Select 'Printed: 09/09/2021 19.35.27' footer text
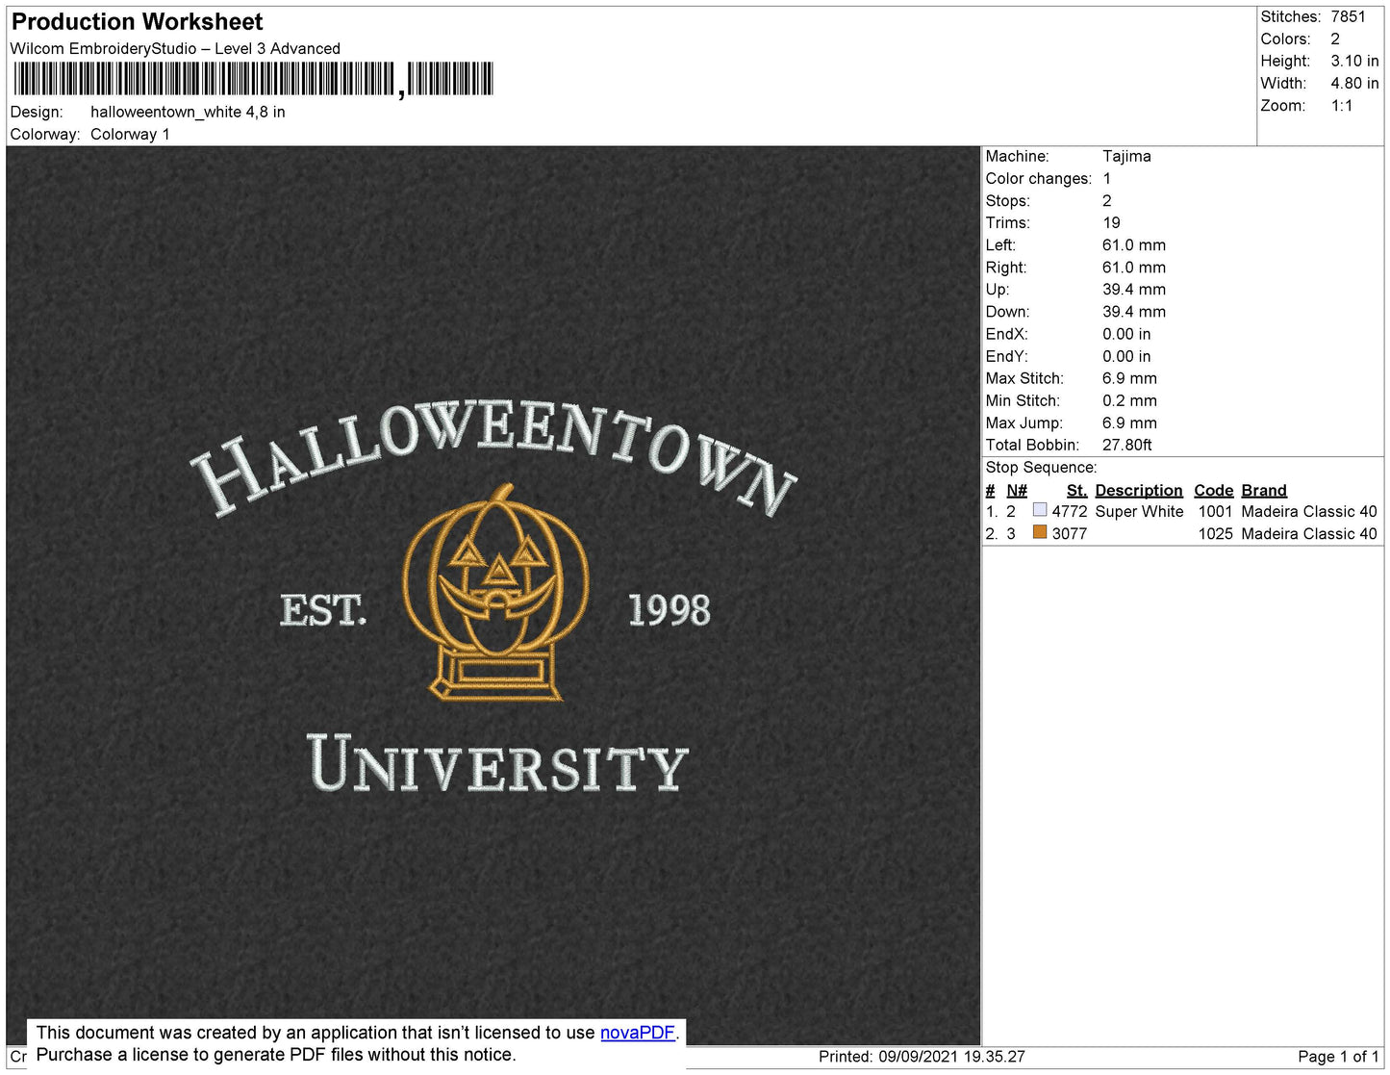Screen dimensions: 1390x1075 pyautogui.click(x=922, y=1057)
